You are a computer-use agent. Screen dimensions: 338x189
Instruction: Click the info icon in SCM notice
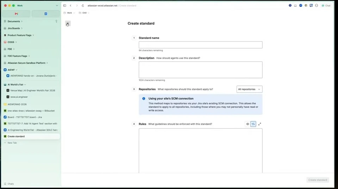pyautogui.click(x=144, y=99)
